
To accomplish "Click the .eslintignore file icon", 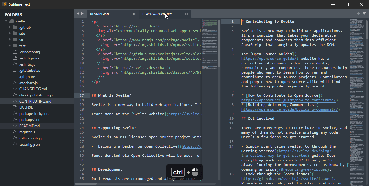I will click(x=15, y=58).
